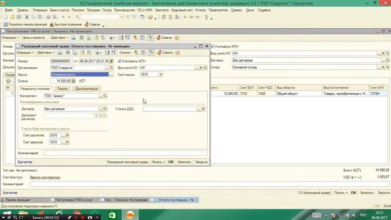Click the search magnifier icon in main toolbar
The image size is (391, 220).
pyautogui.click(x=78, y=17)
